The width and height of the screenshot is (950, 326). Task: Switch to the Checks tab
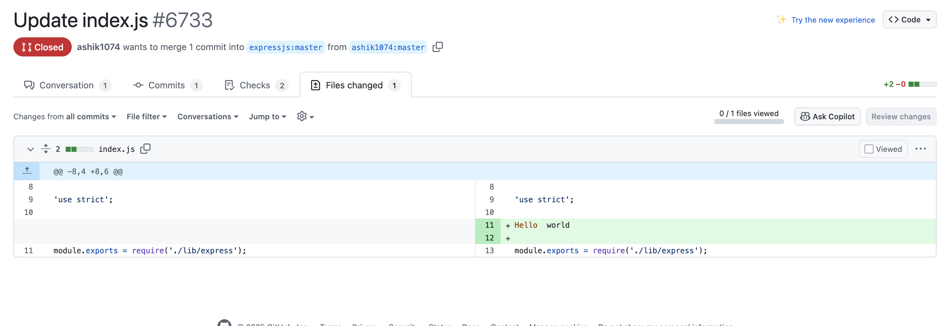(256, 85)
